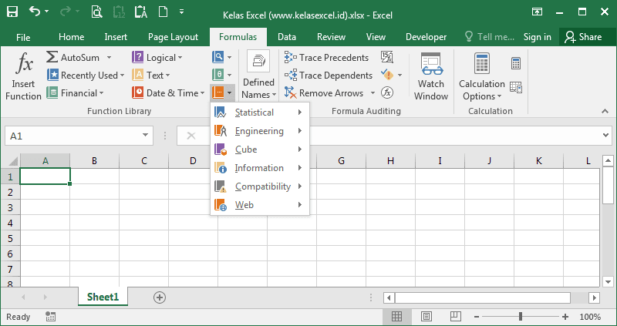Open AutoSum sigma function
Screen dimensions: 617x326
79,57
